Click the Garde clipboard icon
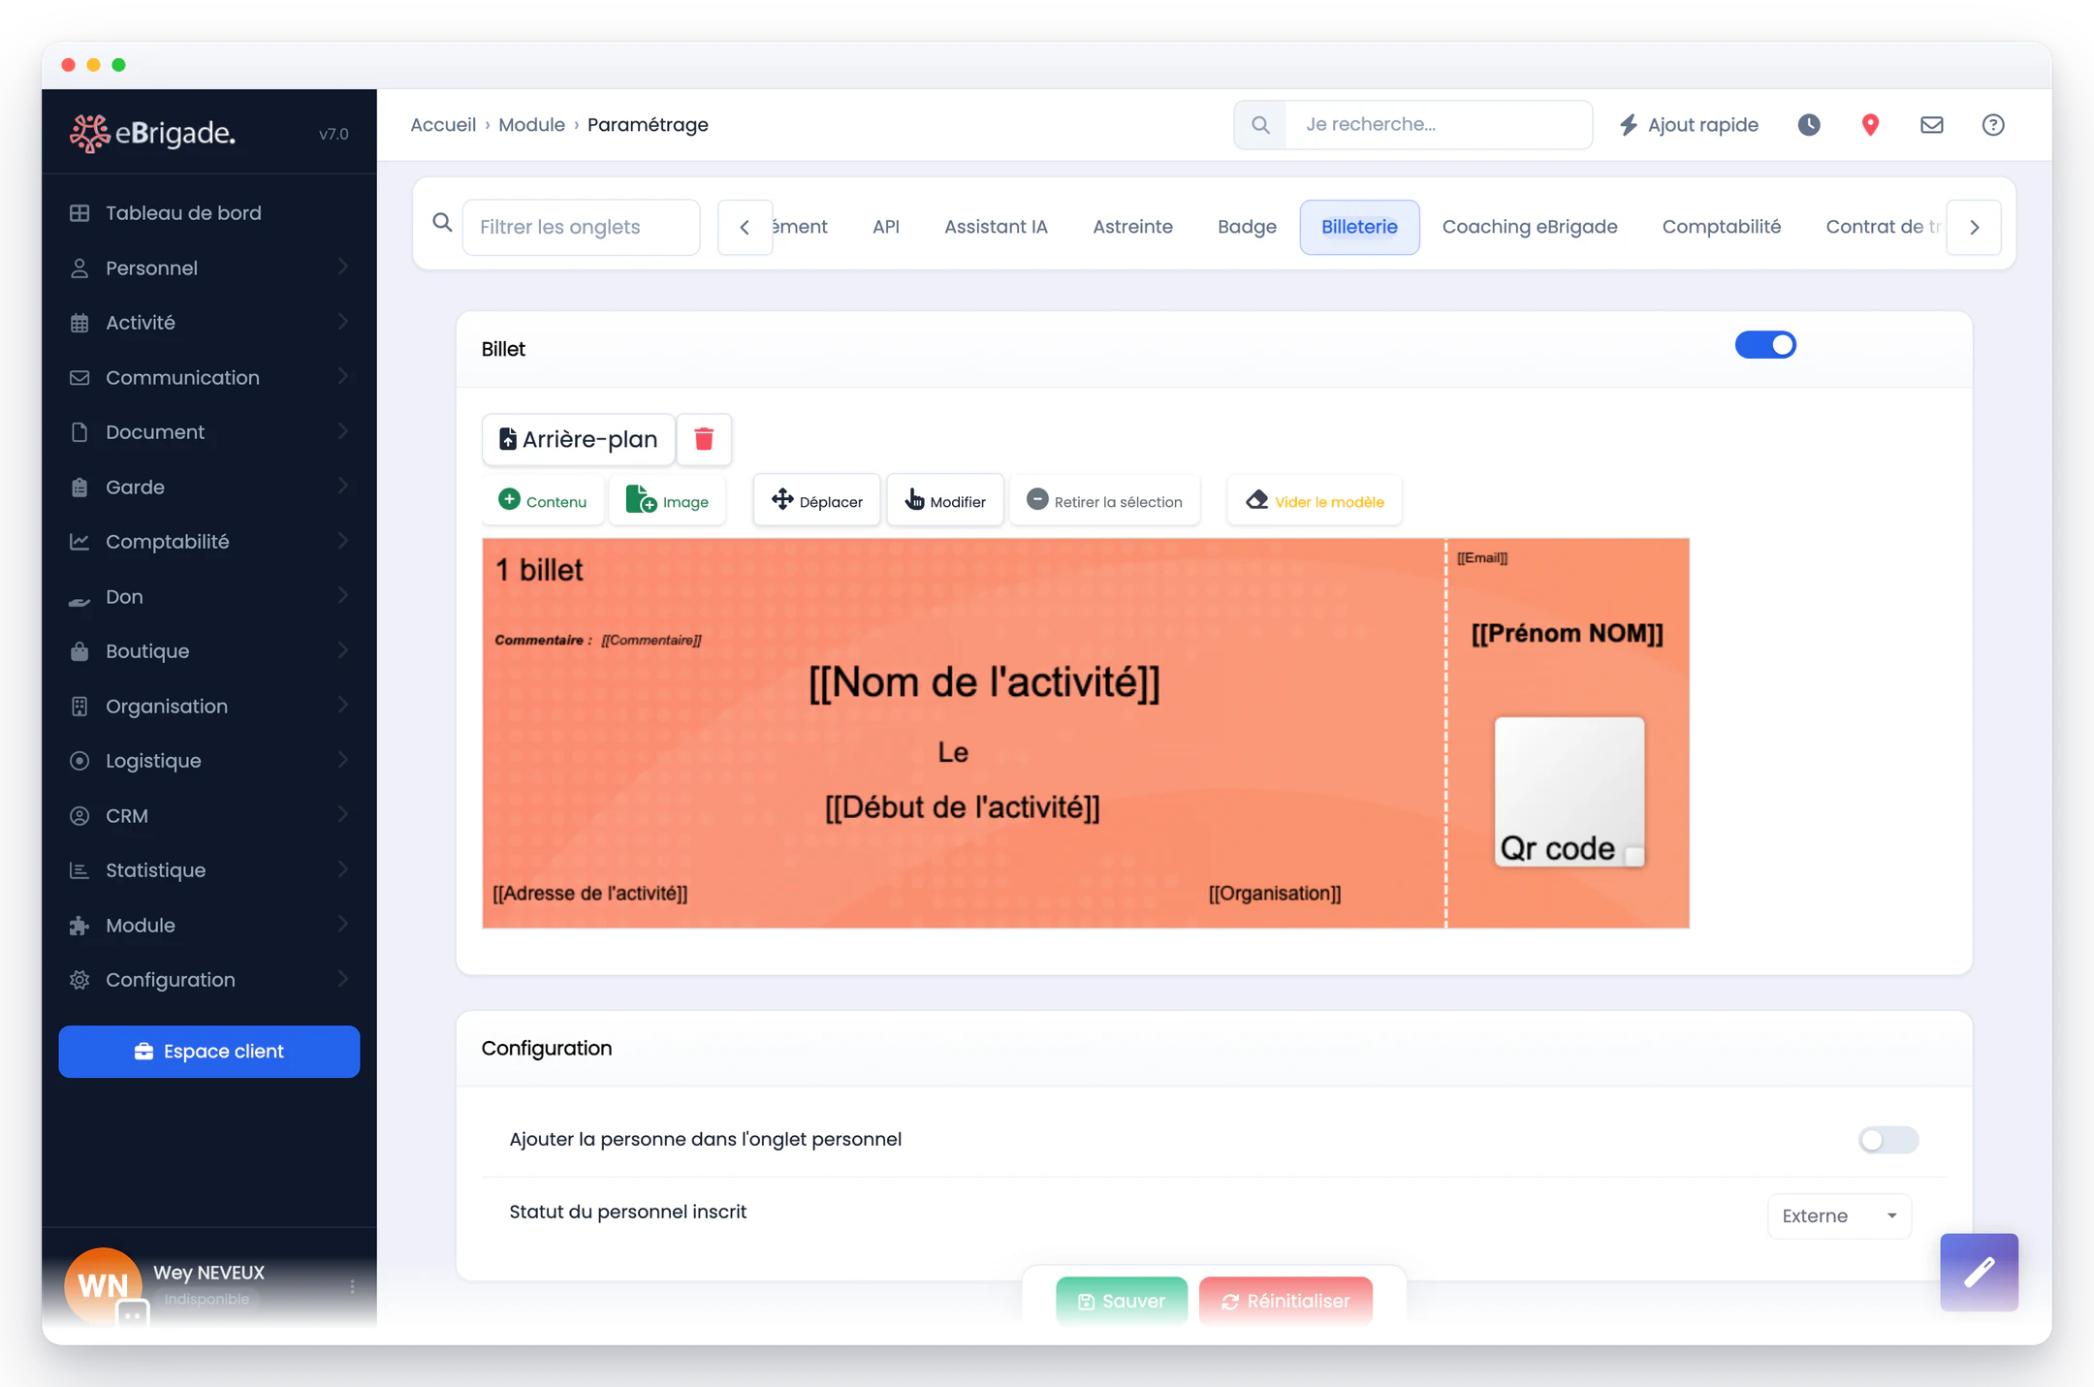The width and height of the screenshot is (2094, 1387). 79,488
